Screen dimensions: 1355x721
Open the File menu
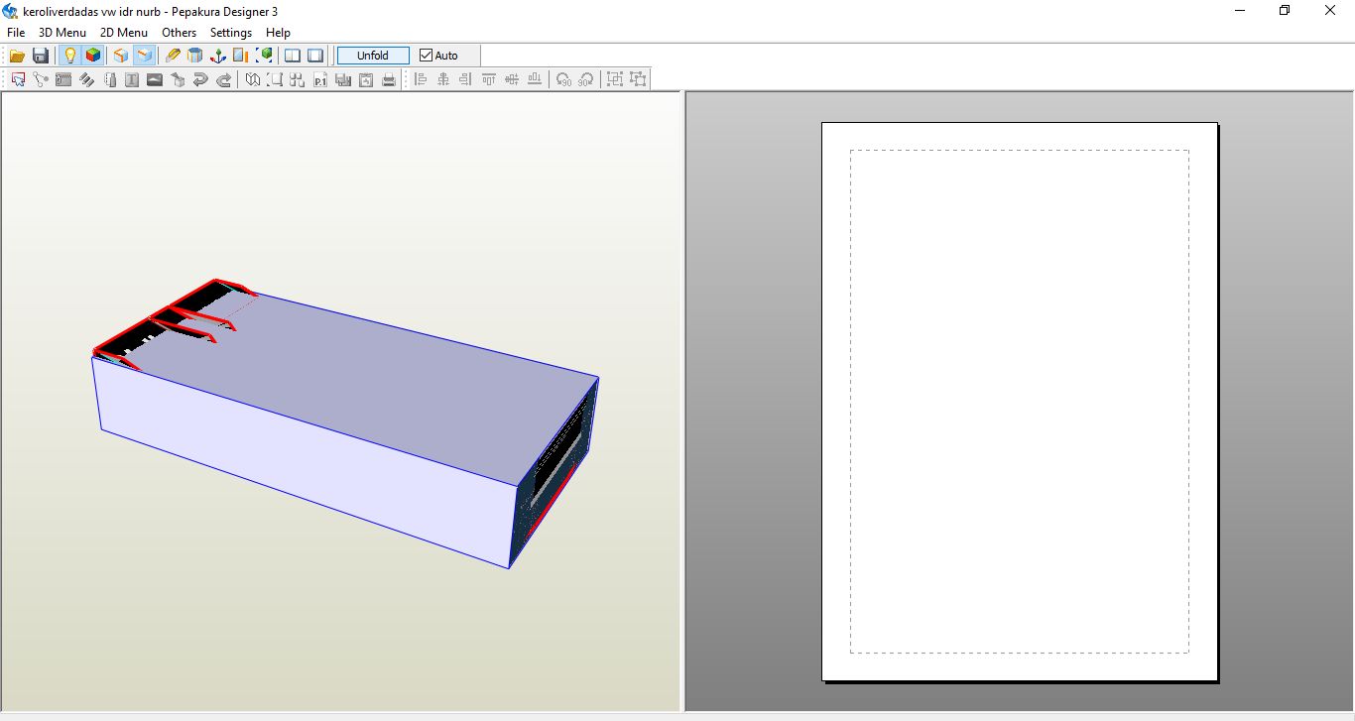tap(16, 33)
